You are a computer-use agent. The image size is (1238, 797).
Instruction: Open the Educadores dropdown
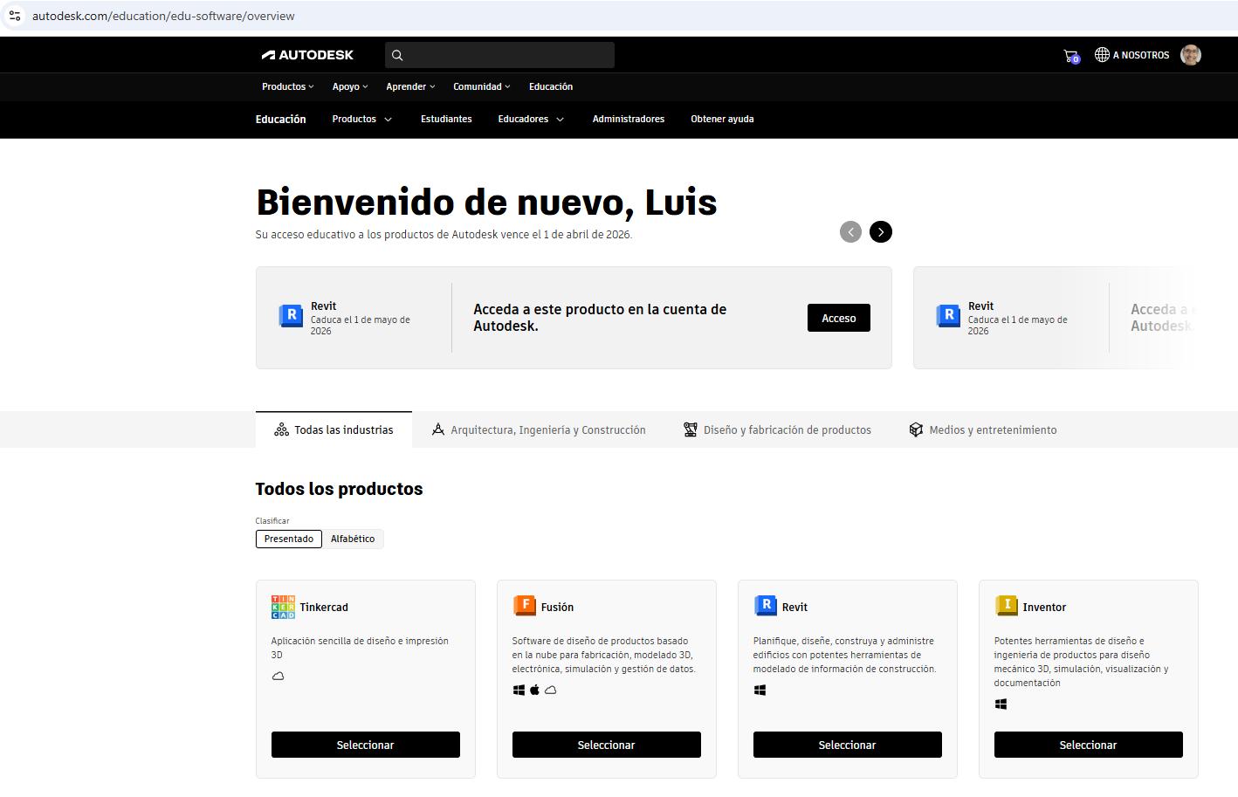[x=531, y=119]
